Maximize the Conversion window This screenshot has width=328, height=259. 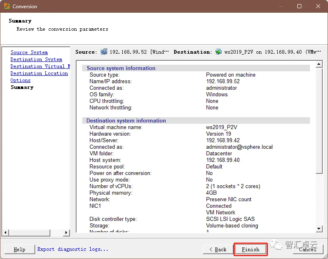pos(299,6)
